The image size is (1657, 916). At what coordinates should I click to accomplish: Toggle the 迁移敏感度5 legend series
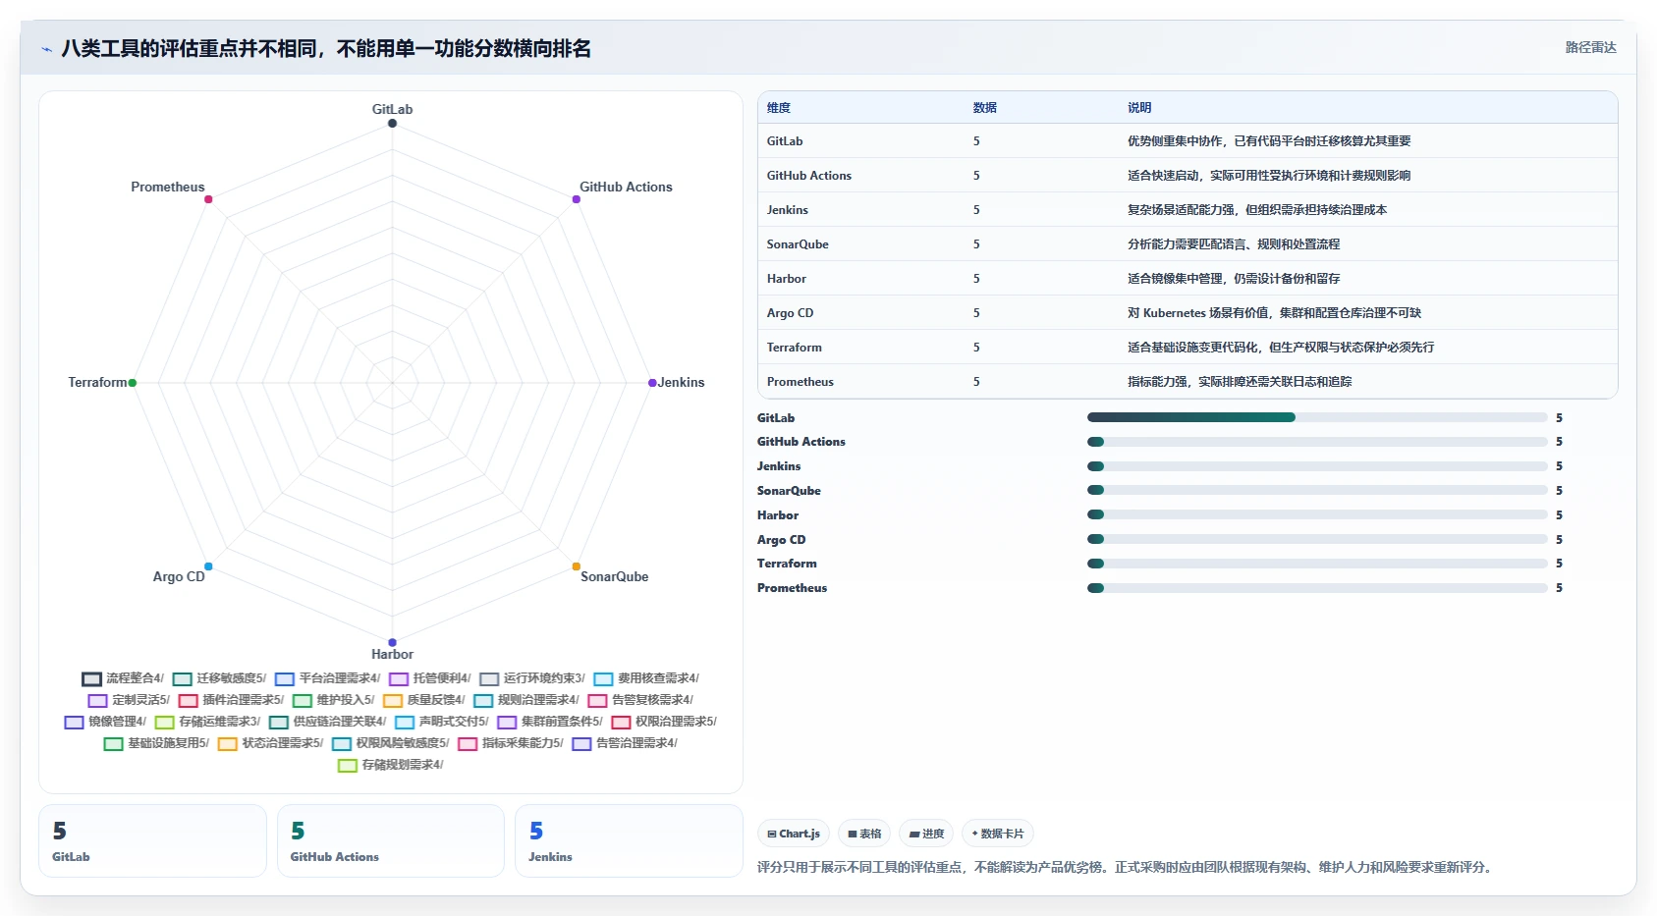click(x=219, y=678)
